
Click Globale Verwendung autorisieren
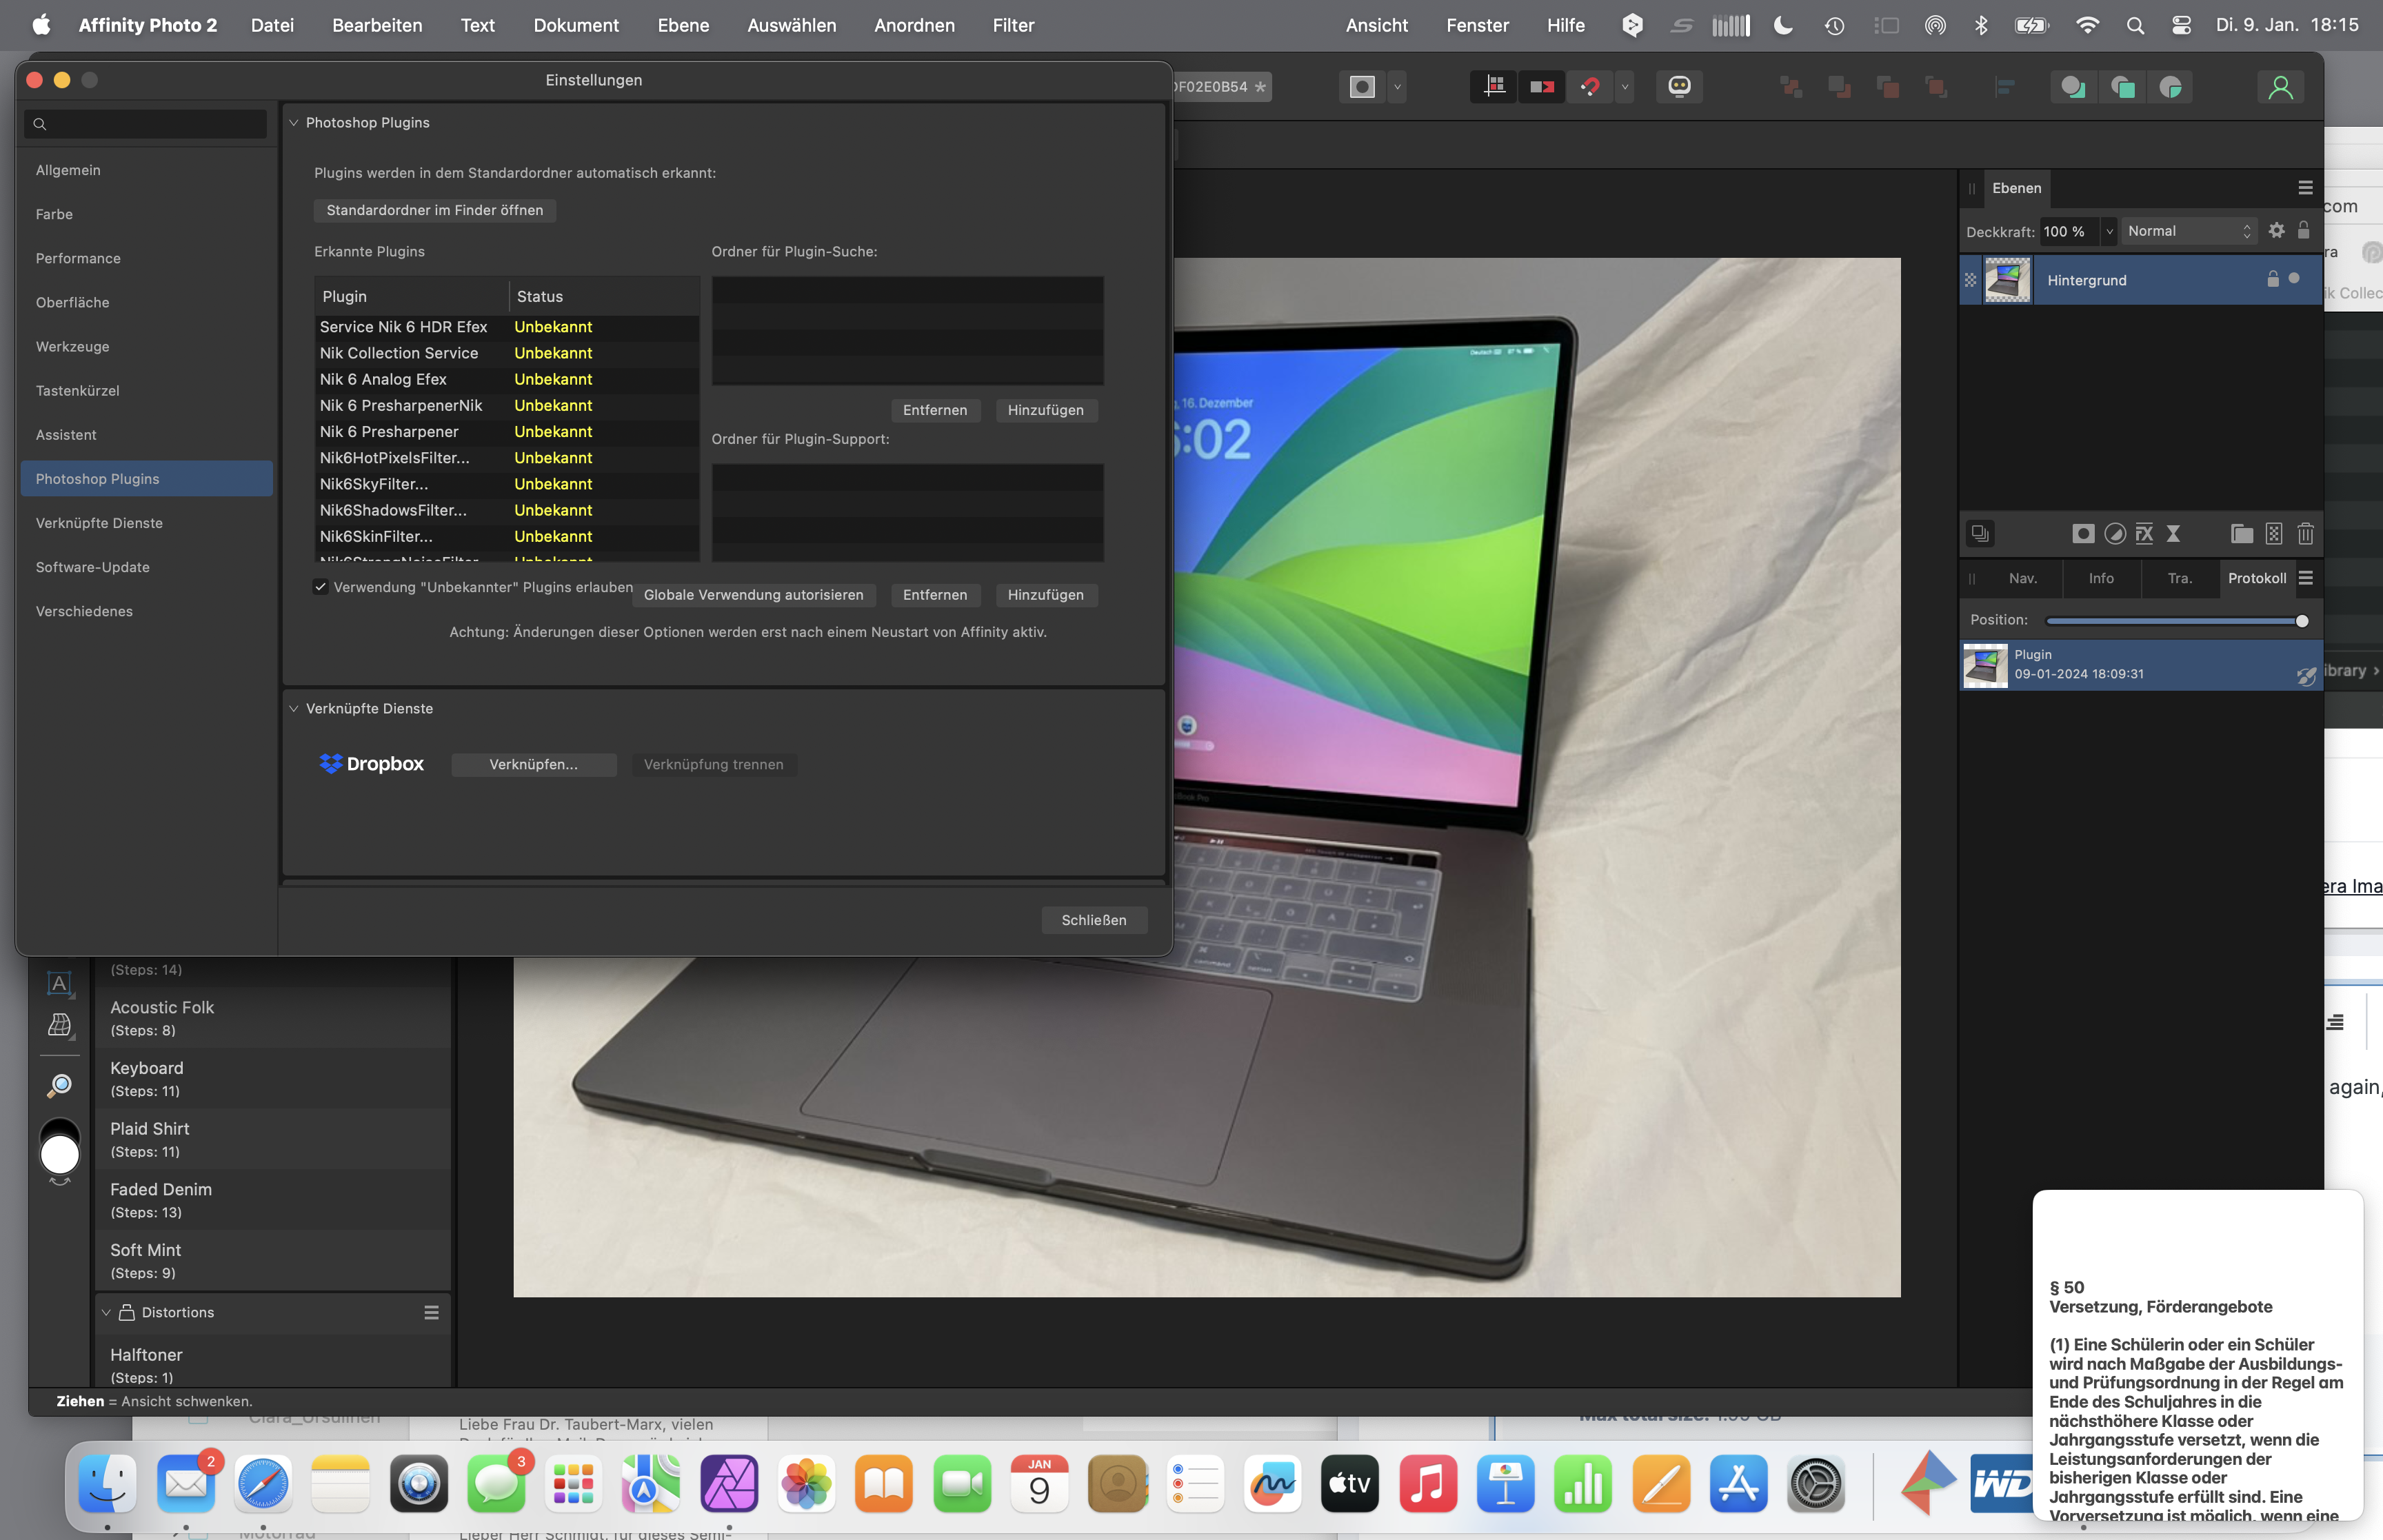(753, 595)
